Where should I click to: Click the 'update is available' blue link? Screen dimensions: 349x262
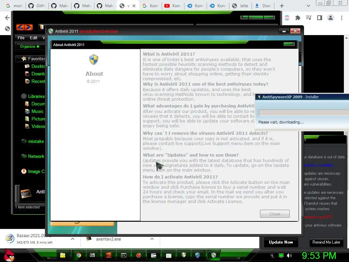[x=319, y=165]
